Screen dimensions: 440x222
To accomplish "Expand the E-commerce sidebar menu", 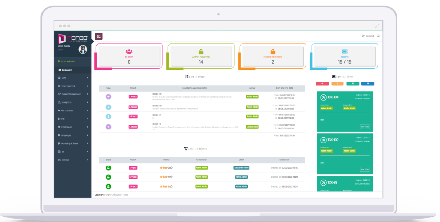I will tap(73, 127).
